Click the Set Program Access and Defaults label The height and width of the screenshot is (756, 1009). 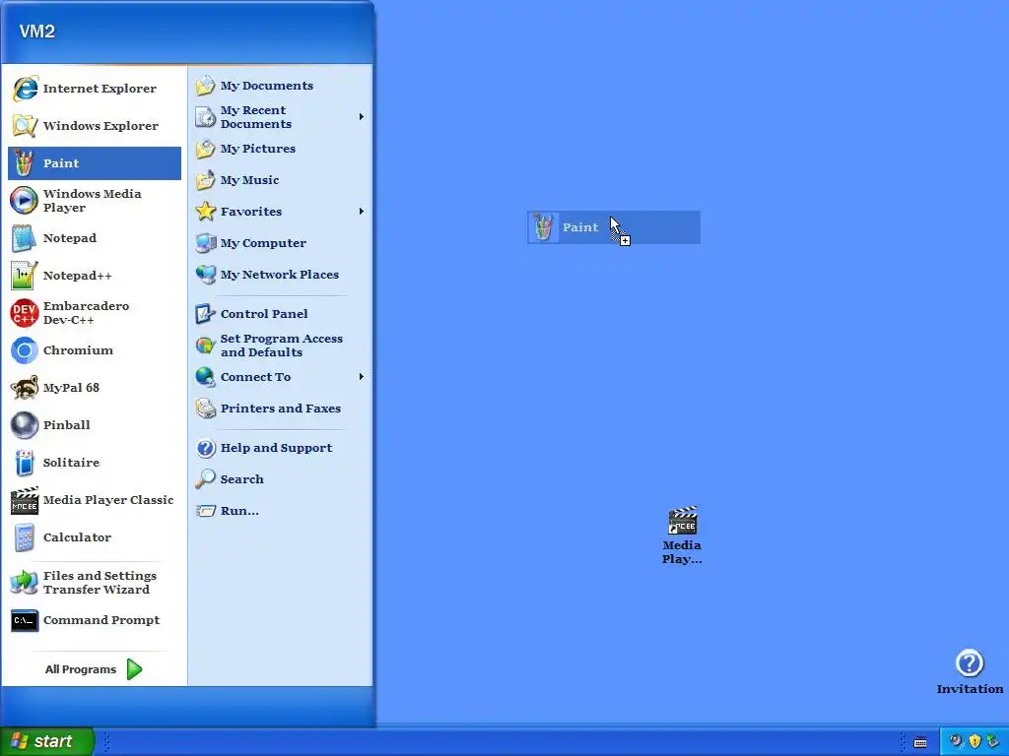(281, 346)
